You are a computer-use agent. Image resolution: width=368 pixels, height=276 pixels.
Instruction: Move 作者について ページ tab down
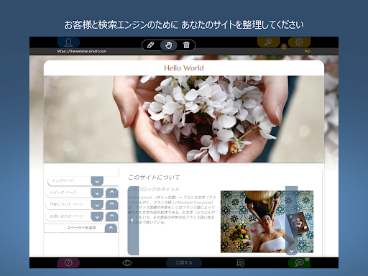(x=97, y=205)
